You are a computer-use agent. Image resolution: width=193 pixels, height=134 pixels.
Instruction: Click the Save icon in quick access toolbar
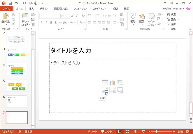[x=10, y=3]
